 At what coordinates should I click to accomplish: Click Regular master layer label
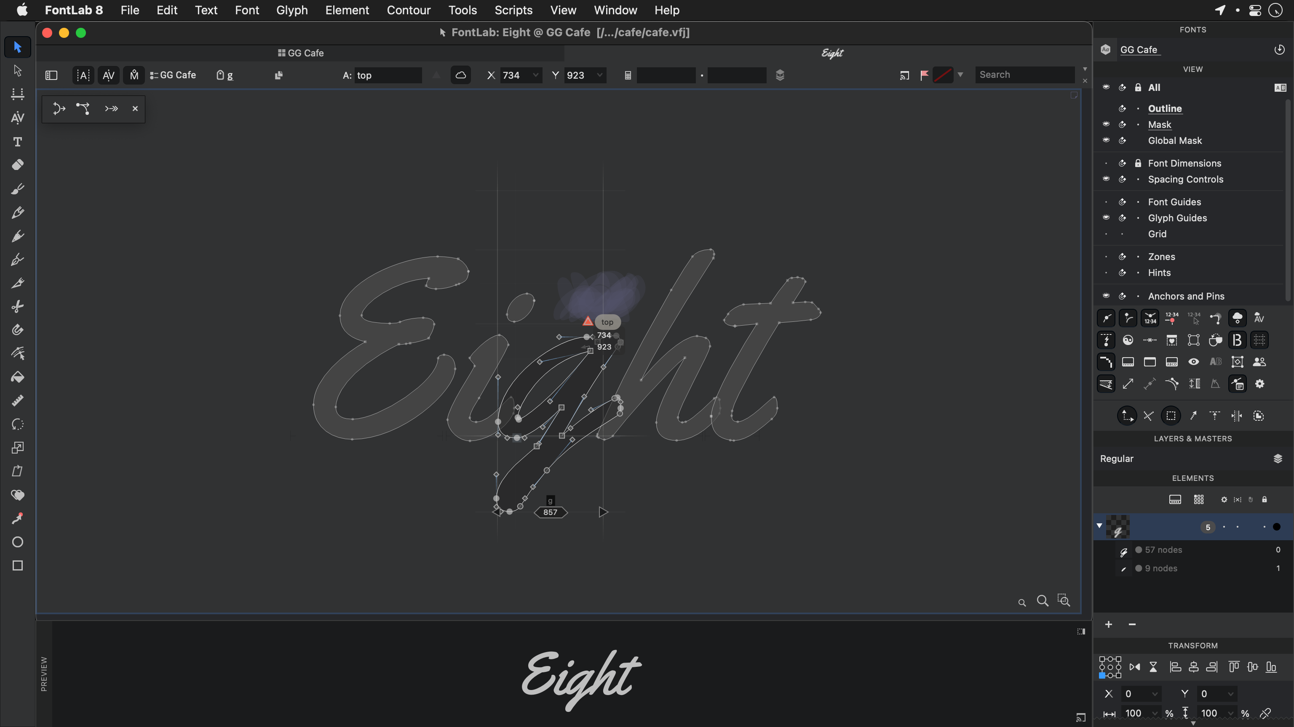click(1117, 458)
